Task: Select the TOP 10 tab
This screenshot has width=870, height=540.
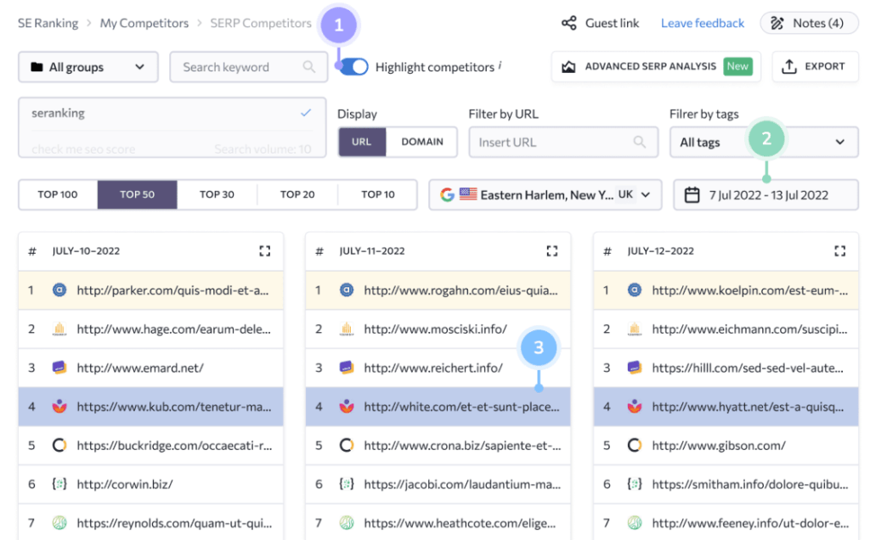Action: click(378, 194)
